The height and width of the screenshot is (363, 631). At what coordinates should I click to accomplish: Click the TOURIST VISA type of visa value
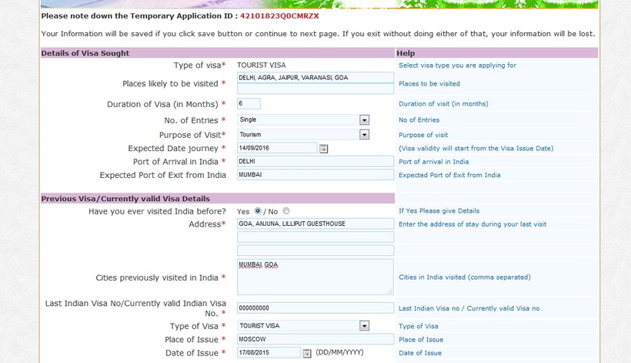point(261,65)
